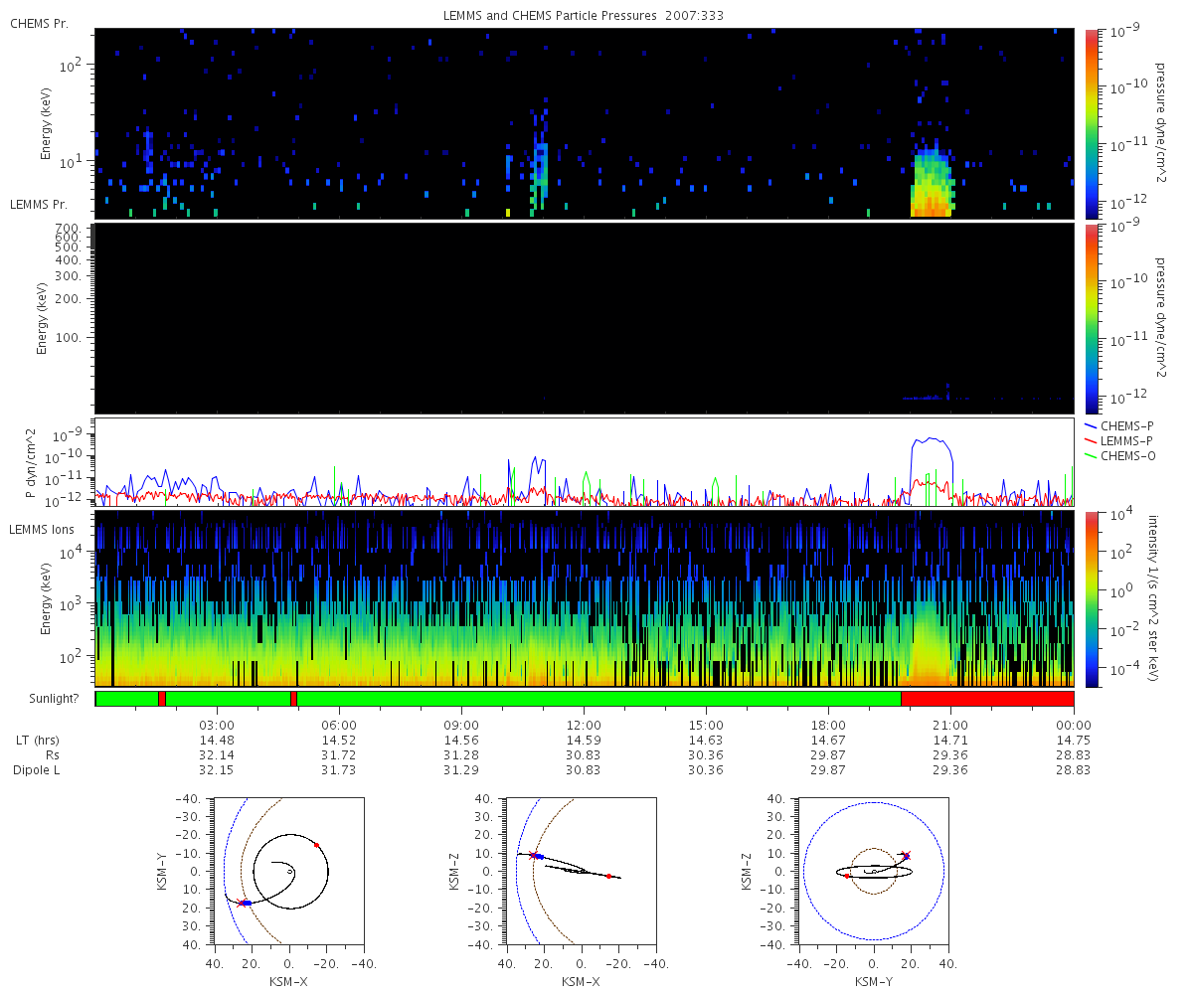
Task: Click the LEMMS Ions intensity color bar
Action: (1091, 599)
